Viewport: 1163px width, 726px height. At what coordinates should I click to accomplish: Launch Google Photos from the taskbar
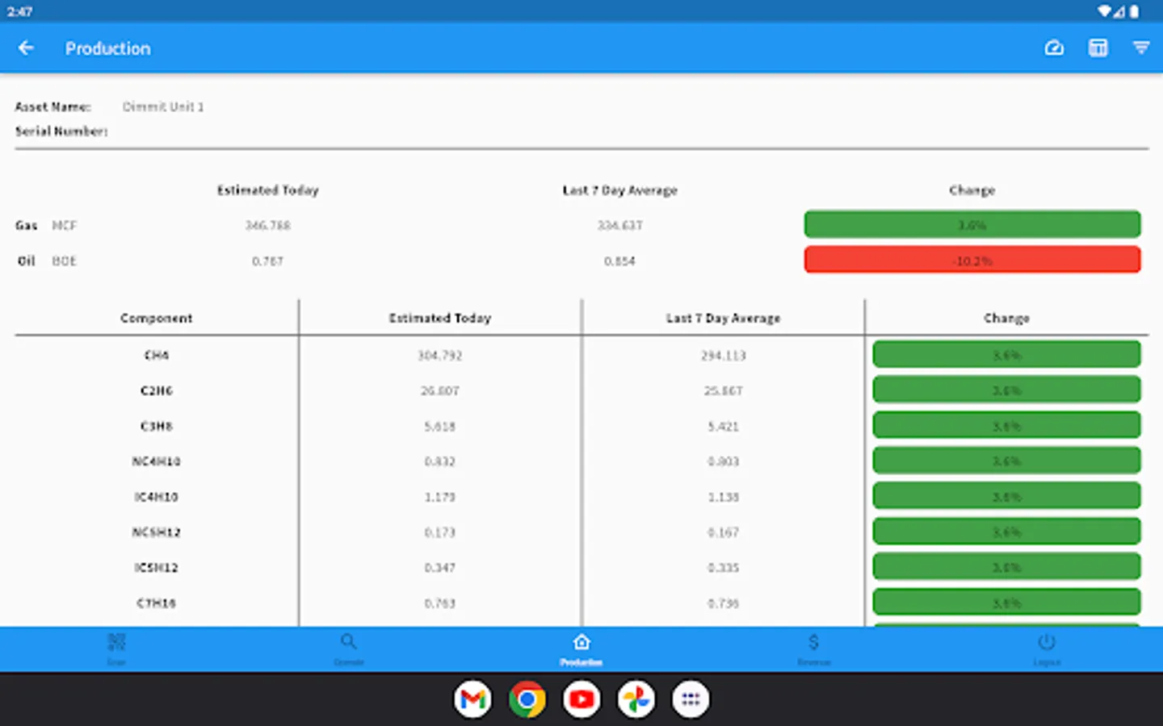coord(636,699)
